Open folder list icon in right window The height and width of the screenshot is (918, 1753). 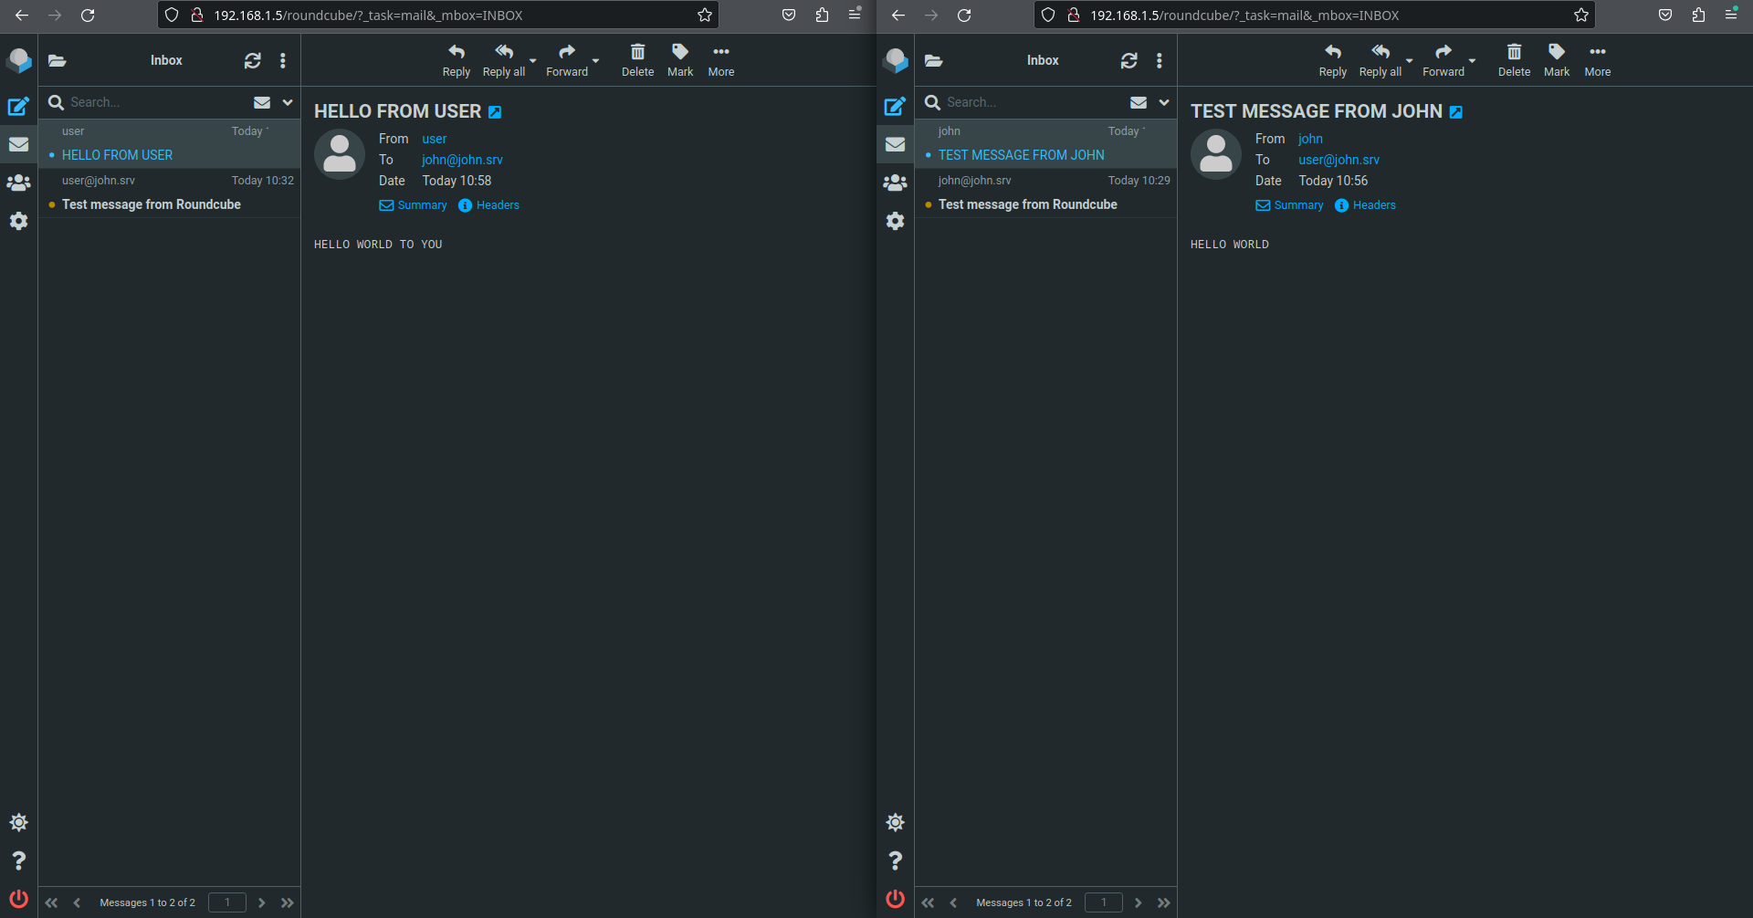pos(934,60)
